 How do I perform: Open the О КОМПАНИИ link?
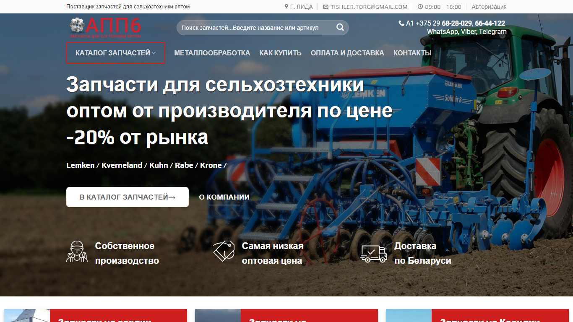click(x=224, y=197)
